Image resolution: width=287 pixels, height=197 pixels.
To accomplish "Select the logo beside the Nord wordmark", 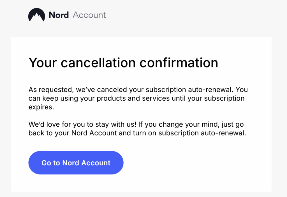I will 36,15.
